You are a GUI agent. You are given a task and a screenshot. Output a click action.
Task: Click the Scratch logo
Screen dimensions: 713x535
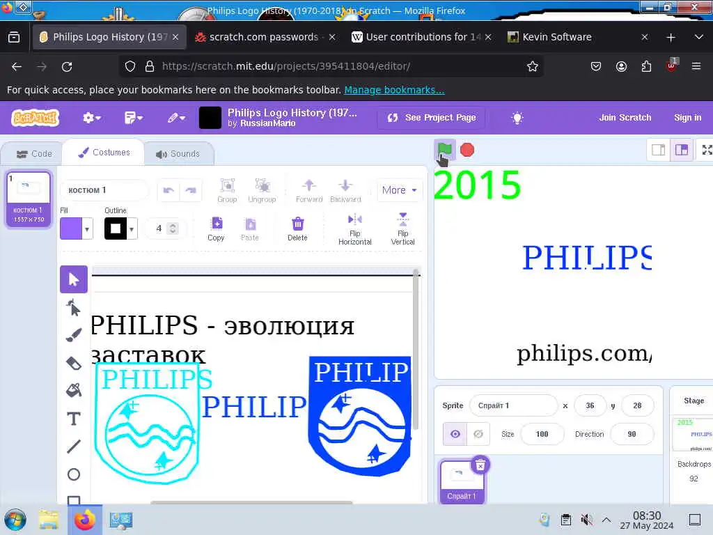point(36,118)
